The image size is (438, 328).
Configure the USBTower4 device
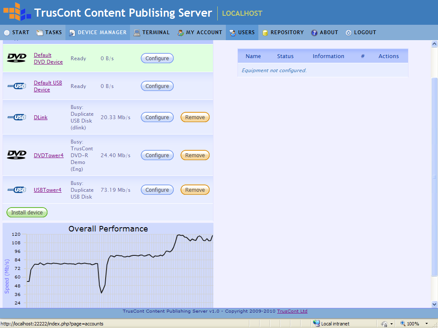(x=157, y=190)
